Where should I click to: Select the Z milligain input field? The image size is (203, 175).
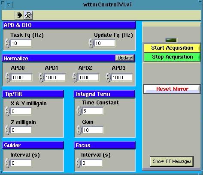pyautogui.click(x=21, y=130)
